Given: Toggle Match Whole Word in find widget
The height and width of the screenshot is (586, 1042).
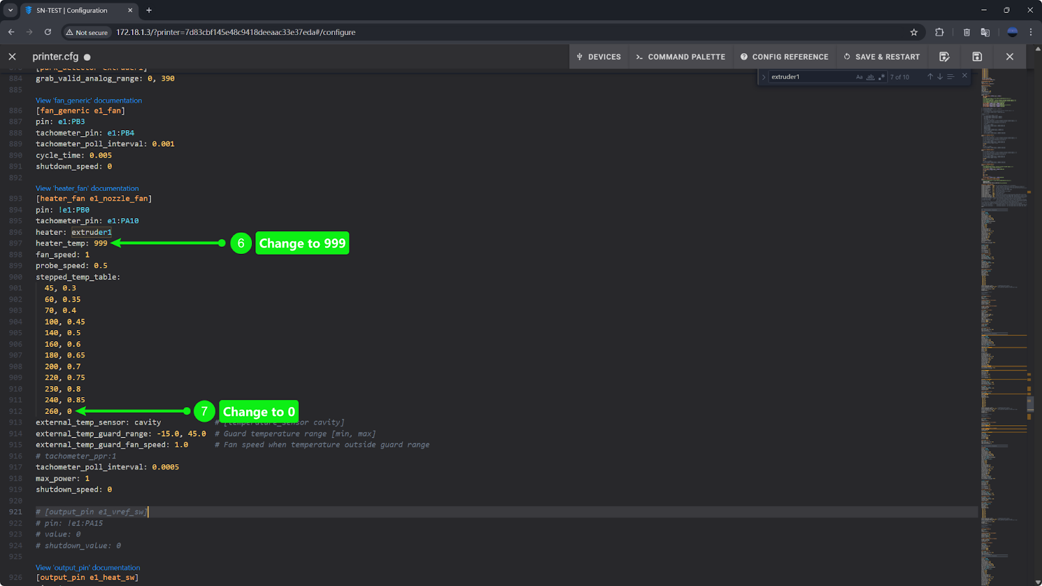Looking at the screenshot, I should pos(870,77).
